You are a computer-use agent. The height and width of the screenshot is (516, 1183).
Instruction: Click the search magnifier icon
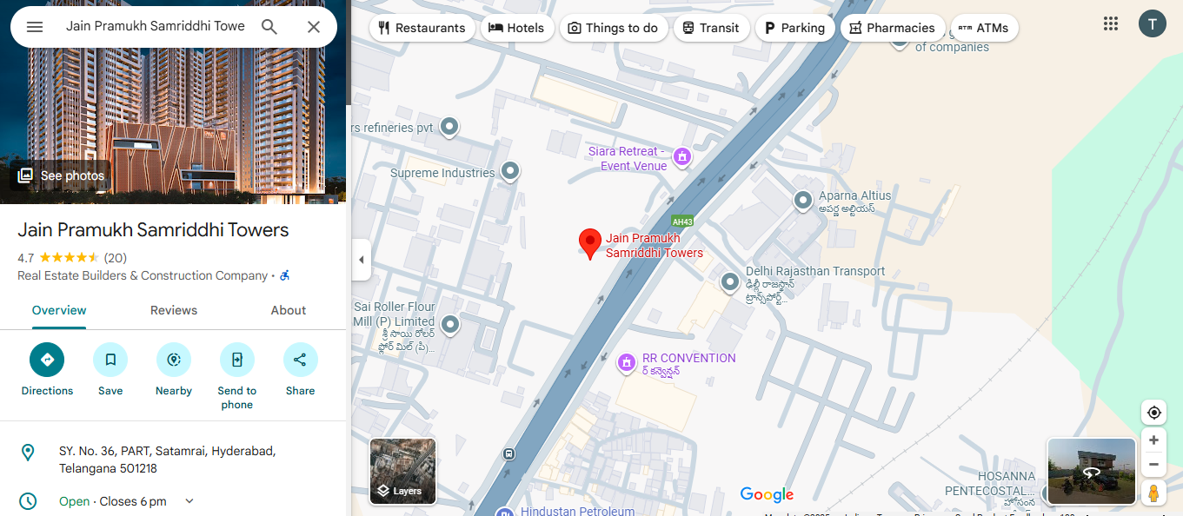[x=269, y=27]
